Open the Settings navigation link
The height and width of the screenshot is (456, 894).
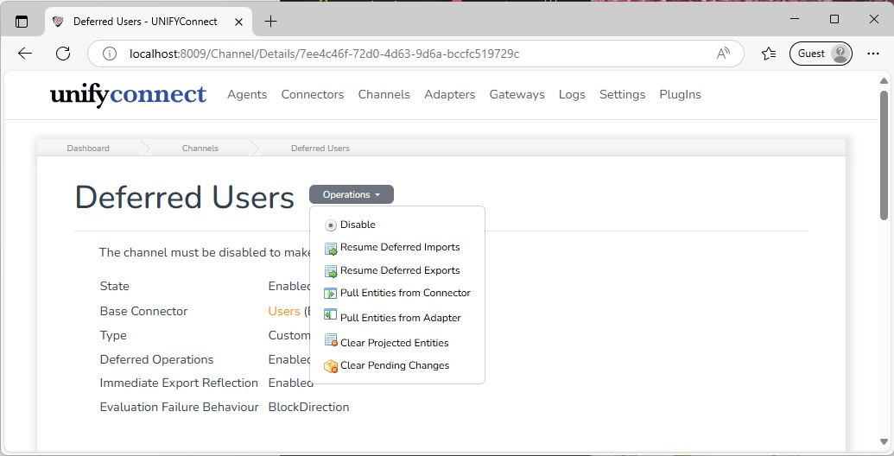point(622,95)
